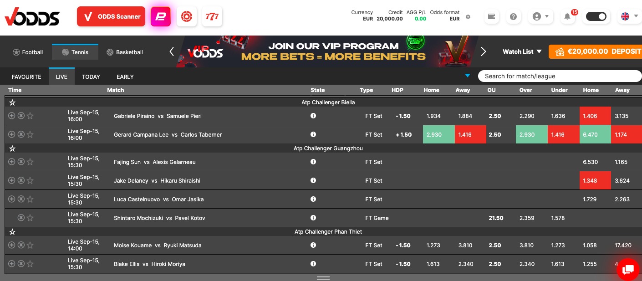
Task: Select red 1.348 home odds for Jake Delaney
Action: (596, 180)
